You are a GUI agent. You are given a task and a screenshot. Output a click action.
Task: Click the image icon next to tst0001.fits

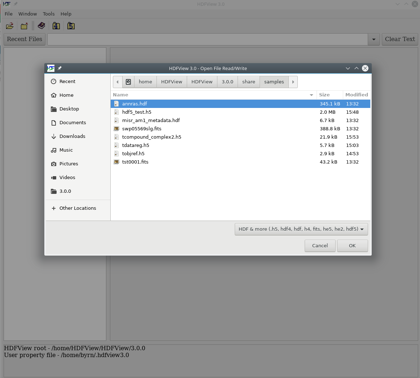coord(116,162)
